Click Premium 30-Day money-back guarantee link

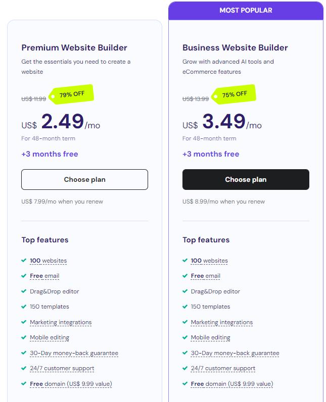click(74, 353)
